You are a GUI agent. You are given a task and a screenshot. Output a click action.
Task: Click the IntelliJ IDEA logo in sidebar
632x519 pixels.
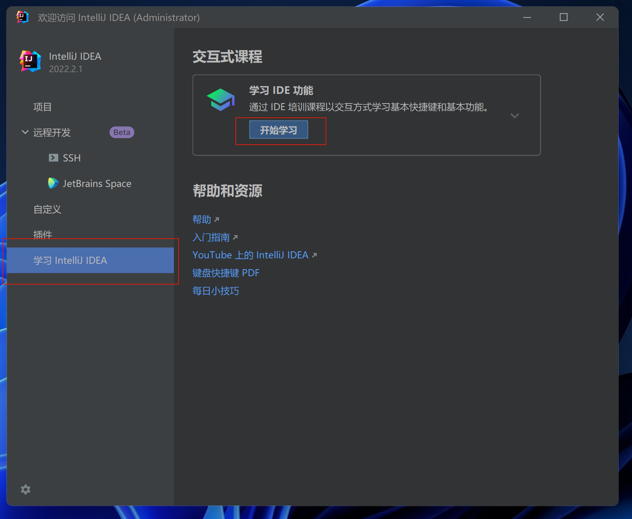click(30, 61)
